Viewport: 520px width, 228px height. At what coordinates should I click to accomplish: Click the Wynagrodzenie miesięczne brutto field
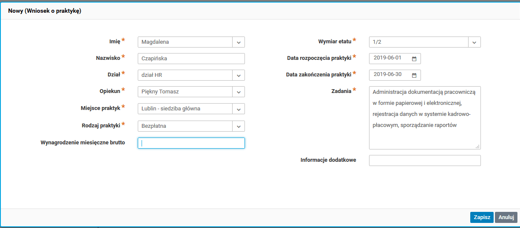click(191, 143)
